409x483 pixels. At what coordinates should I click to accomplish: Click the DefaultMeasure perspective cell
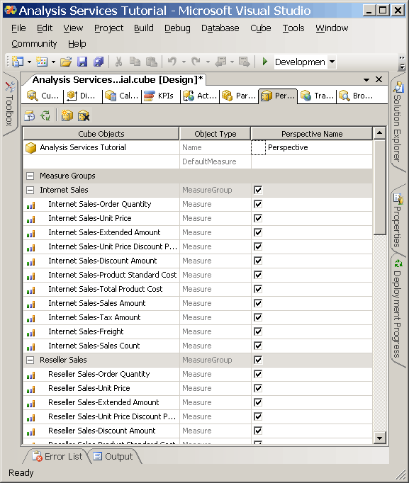point(312,161)
